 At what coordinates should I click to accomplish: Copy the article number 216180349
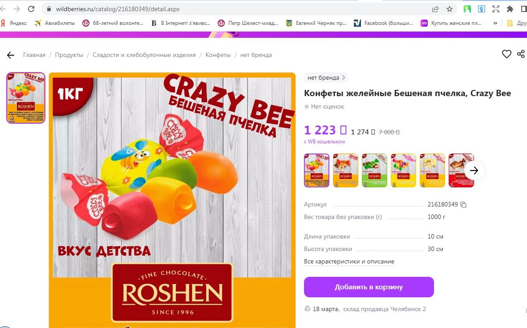pos(463,205)
